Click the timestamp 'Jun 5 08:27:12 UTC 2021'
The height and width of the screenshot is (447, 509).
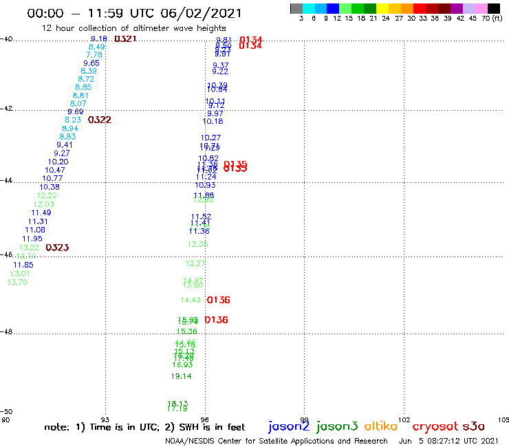[448, 441]
